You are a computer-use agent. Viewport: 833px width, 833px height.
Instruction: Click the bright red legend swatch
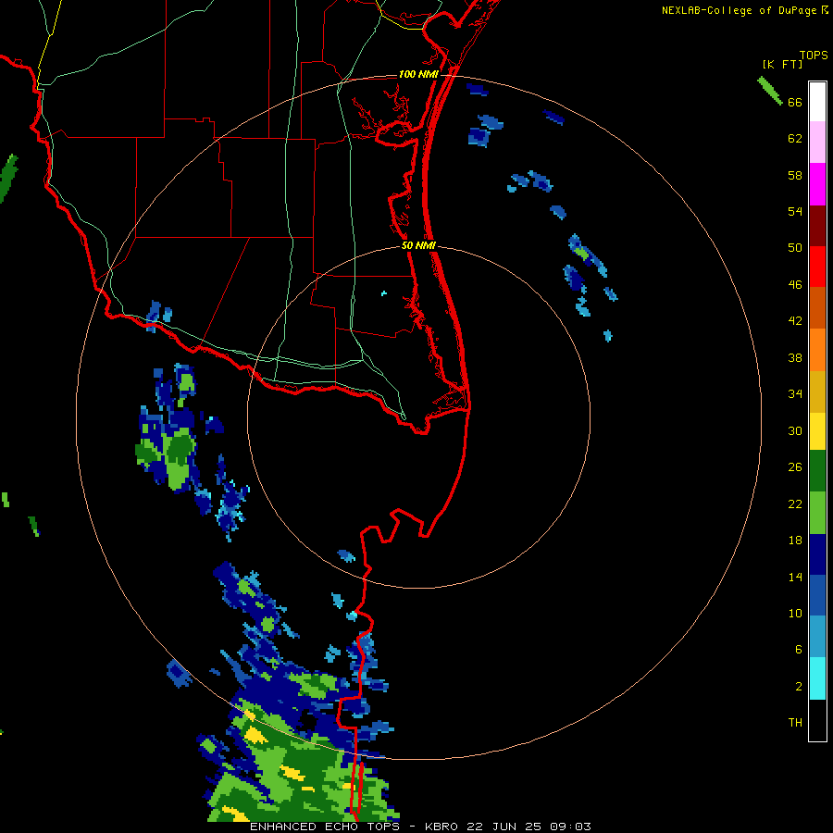[817, 267]
